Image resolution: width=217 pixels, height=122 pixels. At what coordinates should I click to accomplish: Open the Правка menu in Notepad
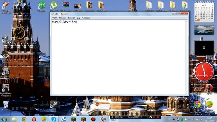(x=62, y=18)
